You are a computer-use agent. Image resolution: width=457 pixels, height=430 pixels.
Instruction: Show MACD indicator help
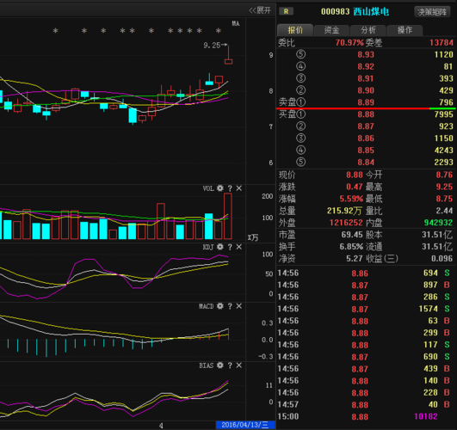click(x=230, y=306)
